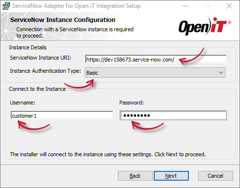Click the 'ServiceNow Instance Configuration' heading
This screenshot has width=240, height=188.
point(63,20)
